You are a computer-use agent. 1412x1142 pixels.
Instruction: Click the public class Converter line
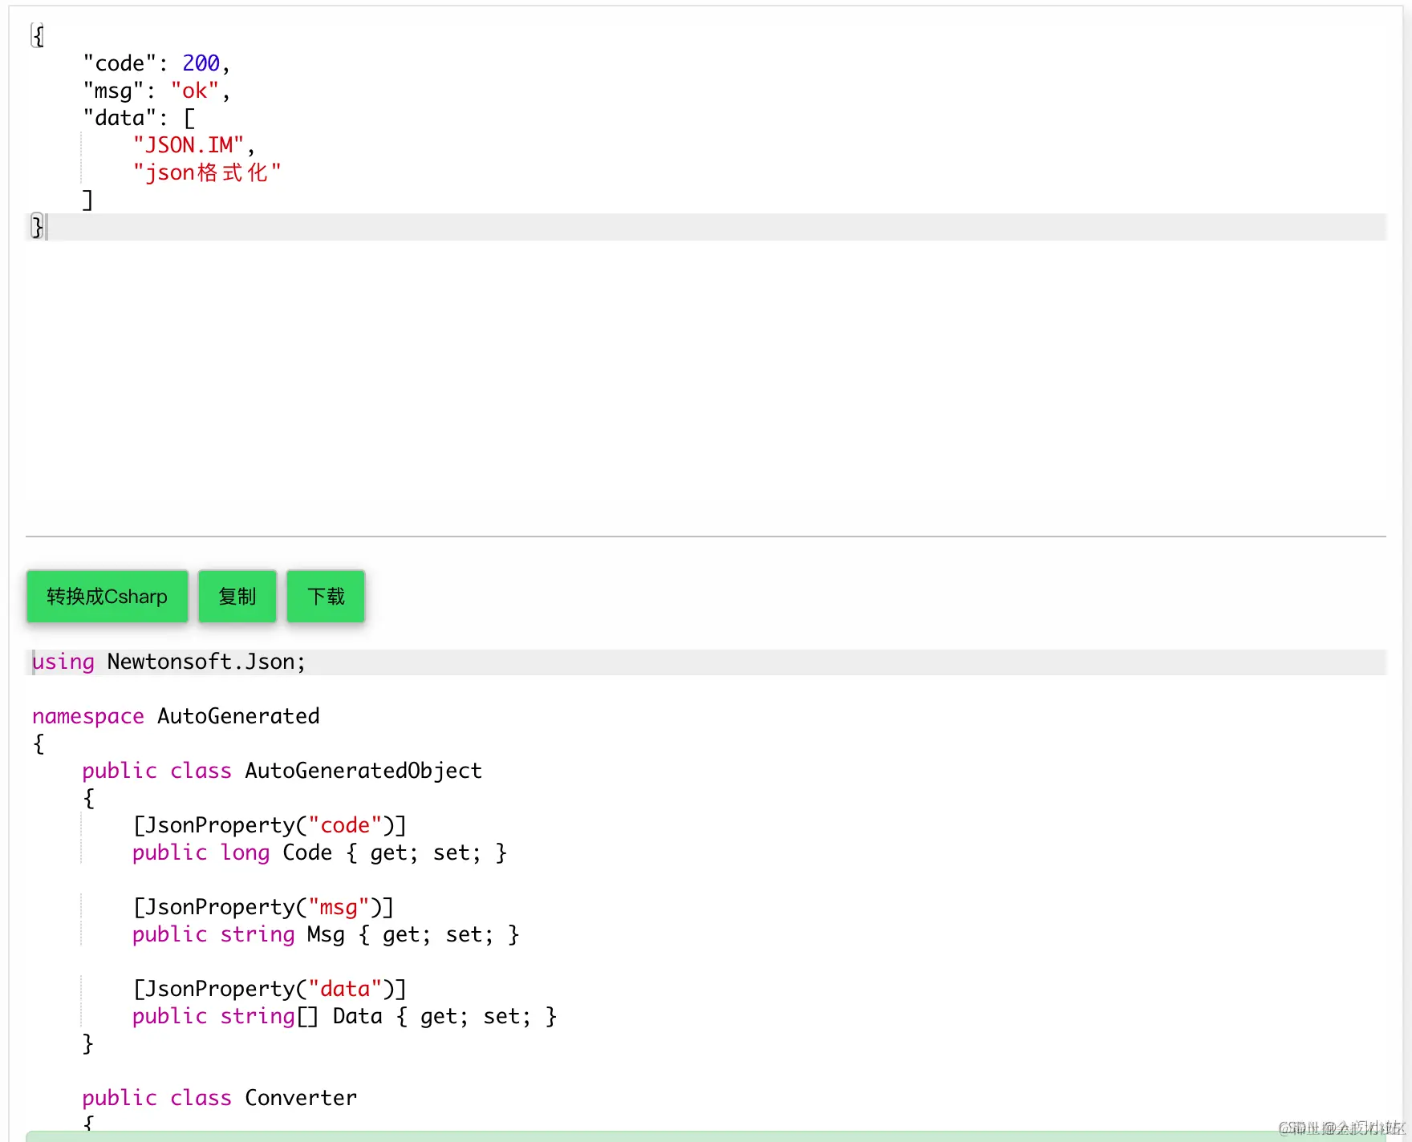point(219,1098)
